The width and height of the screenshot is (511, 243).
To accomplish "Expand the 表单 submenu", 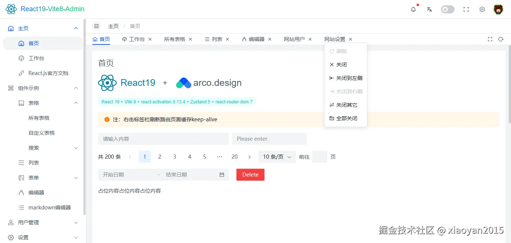I will click(43, 178).
